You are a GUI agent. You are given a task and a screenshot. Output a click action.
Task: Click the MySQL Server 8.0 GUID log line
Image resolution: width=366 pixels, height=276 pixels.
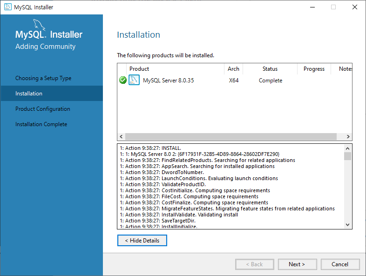200,154
